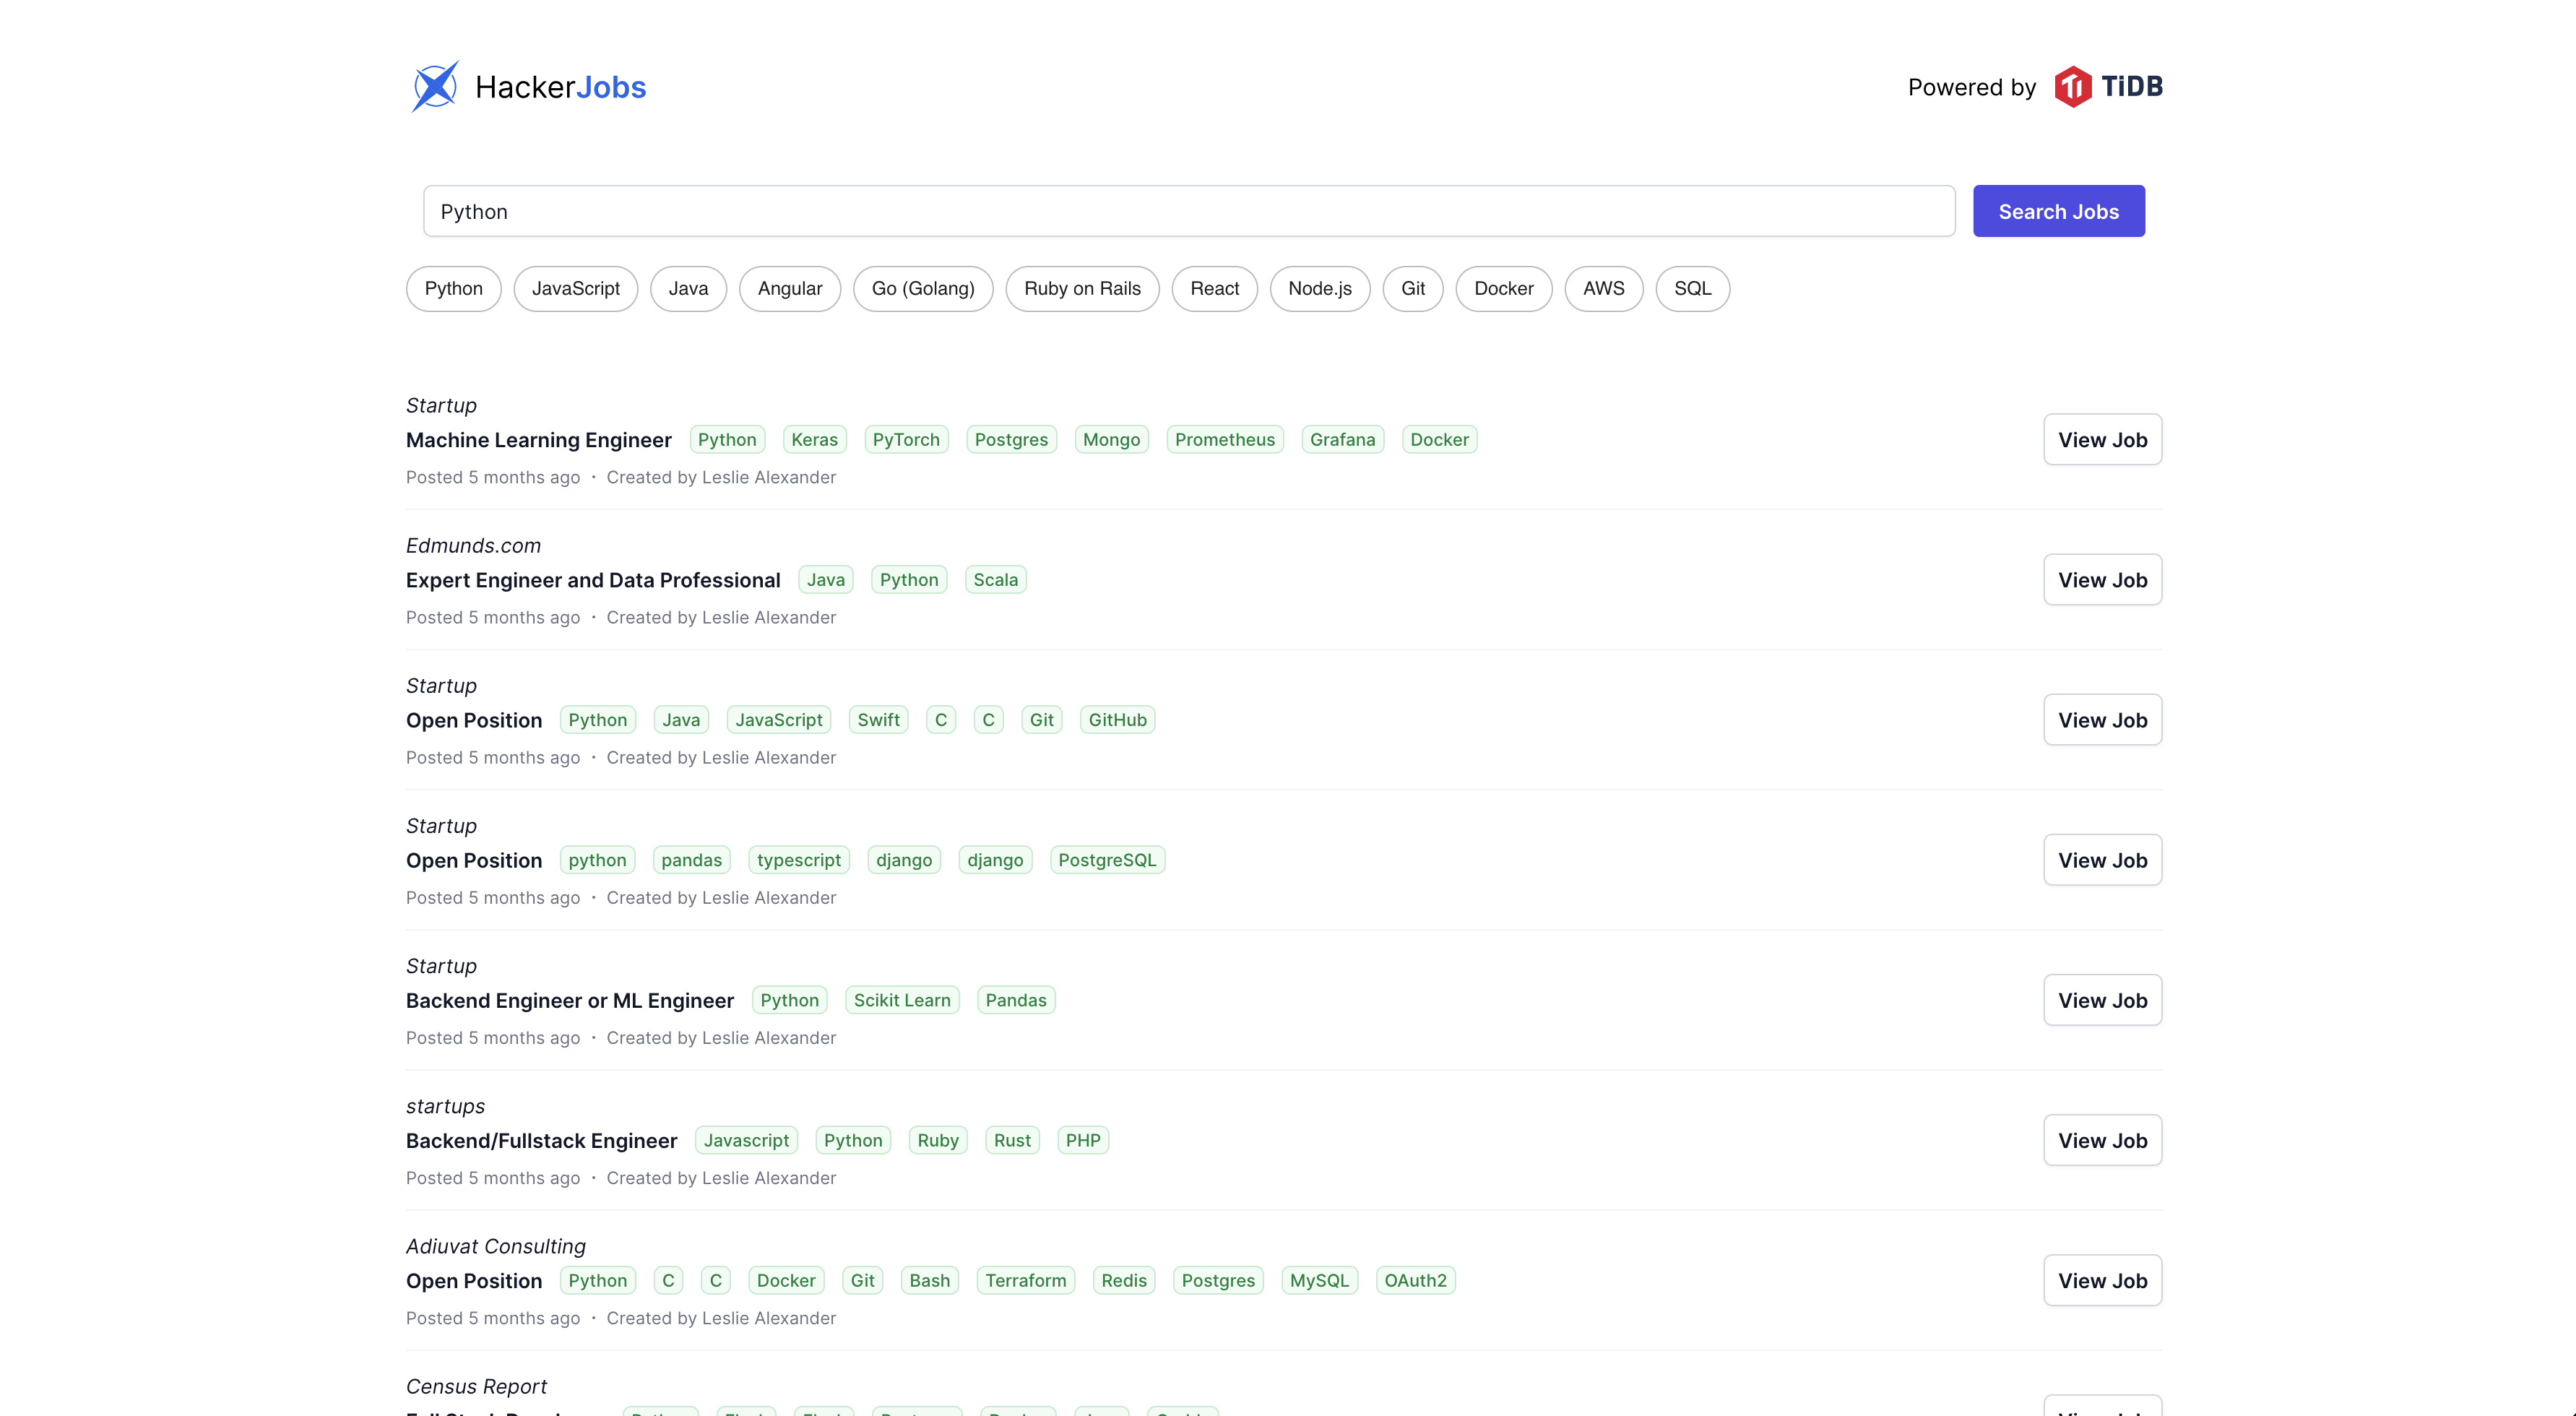Click the HackerJobs site title text
This screenshot has height=1416, width=2576.
pyautogui.click(x=560, y=87)
